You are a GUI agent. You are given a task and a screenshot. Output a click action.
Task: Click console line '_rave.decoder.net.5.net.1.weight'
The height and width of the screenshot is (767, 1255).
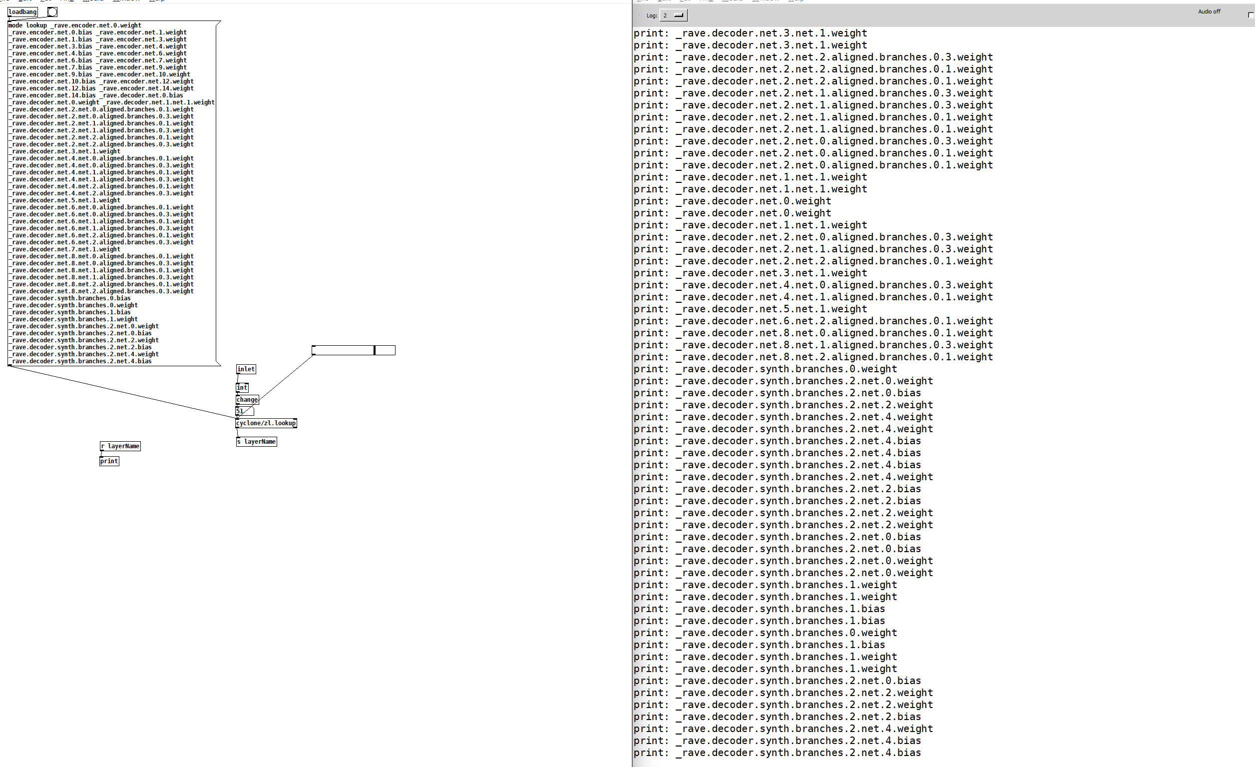pos(750,309)
